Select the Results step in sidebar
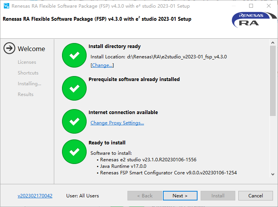Viewport: 278px width, 207px height. (25, 94)
